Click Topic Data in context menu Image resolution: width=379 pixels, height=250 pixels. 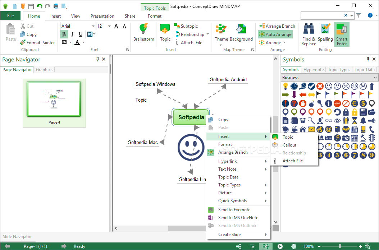click(x=238, y=177)
